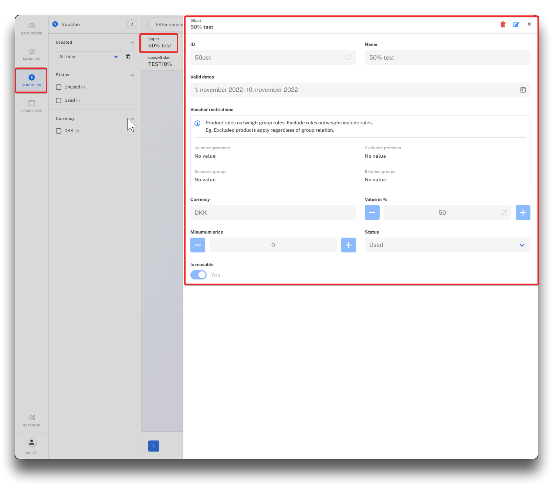The width and height of the screenshot is (553, 486).
Task: Open the Dashboard section
Action: pos(32,29)
